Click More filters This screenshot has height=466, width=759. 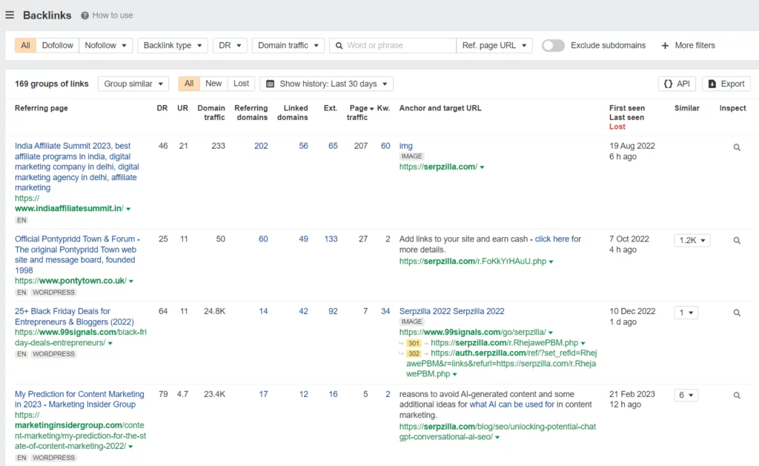click(688, 45)
